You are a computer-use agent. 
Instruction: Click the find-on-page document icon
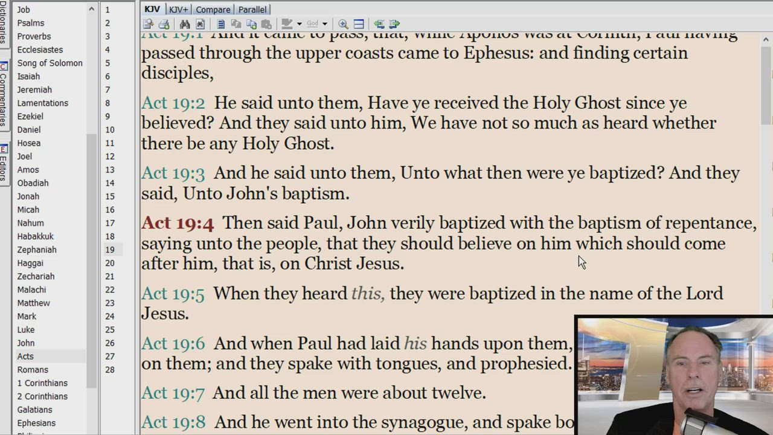click(200, 24)
